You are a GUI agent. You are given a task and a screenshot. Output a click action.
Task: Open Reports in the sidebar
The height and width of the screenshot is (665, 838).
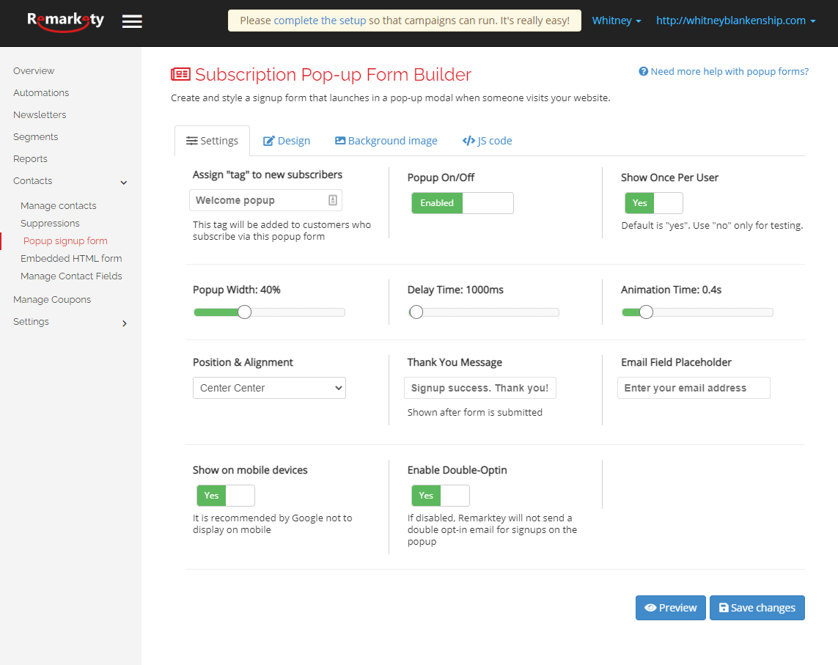pos(30,159)
